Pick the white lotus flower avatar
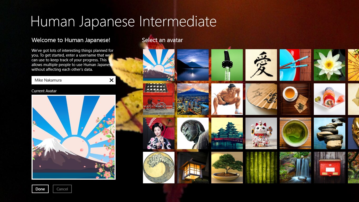 click(x=329, y=65)
